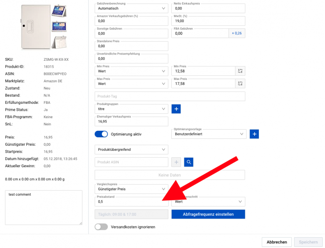Click the Max Preis calculator icon
Image resolution: width=325 pixels, height=248 pixels.
click(x=240, y=84)
